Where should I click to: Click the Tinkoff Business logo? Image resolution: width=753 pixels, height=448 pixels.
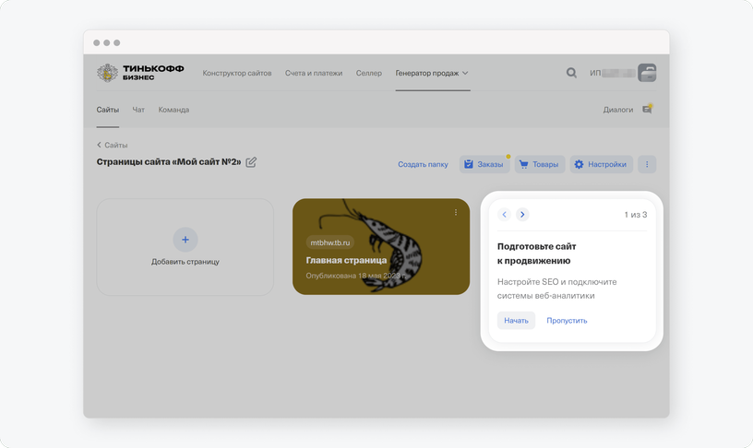pyautogui.click(x=140, y=73)
